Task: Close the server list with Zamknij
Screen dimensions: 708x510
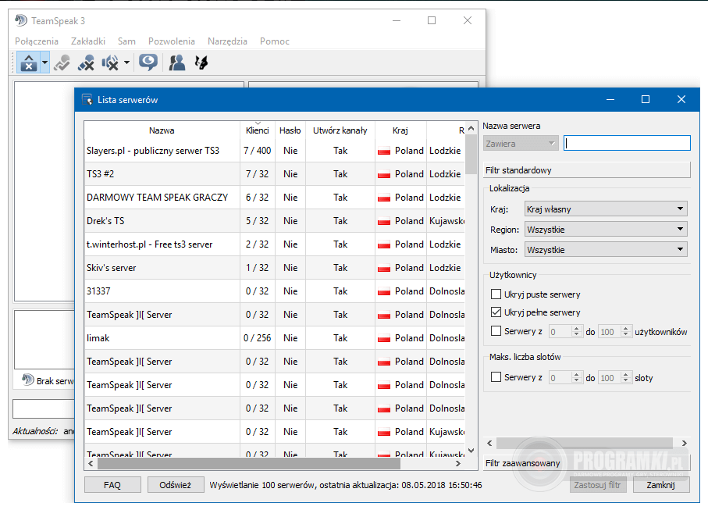Action: (661, 485)
